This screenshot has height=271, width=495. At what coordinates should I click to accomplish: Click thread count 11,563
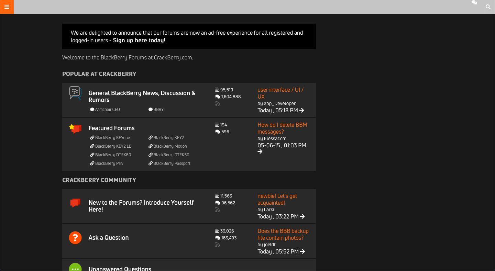[226, 196]
